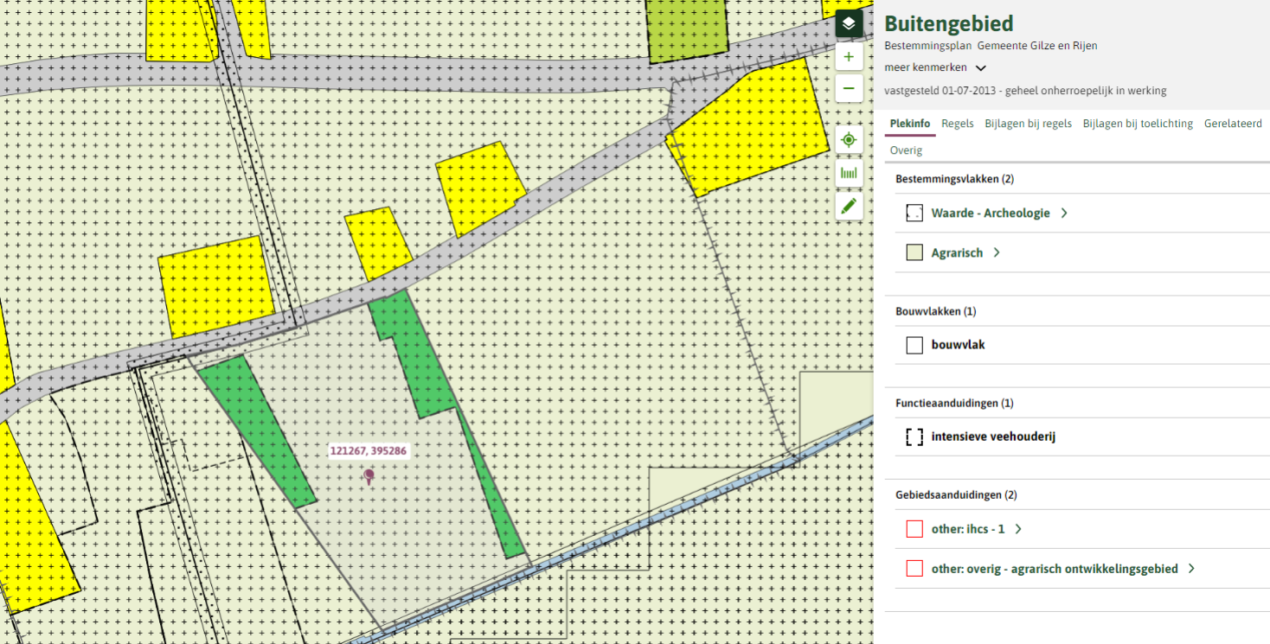Screen dimensions: 1270x644
Task: Click the Gemeente Gilze en Rijen text
Action: 1037,46
